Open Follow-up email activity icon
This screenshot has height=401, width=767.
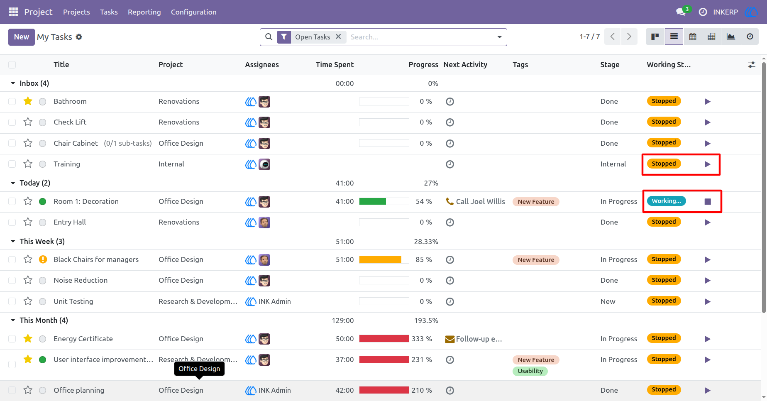[x=450, y=339]
